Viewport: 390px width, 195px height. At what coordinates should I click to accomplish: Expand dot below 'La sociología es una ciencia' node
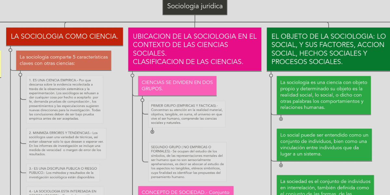[281, 119]
